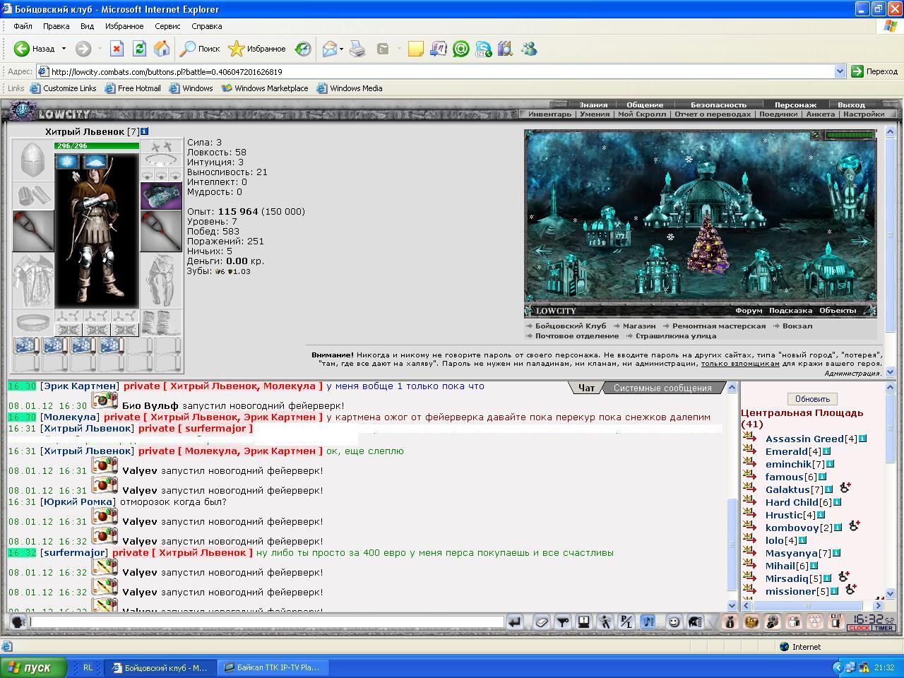Open the Поиск search pane
This screenshot has height=678, width=904.
(x=200, y=49)
